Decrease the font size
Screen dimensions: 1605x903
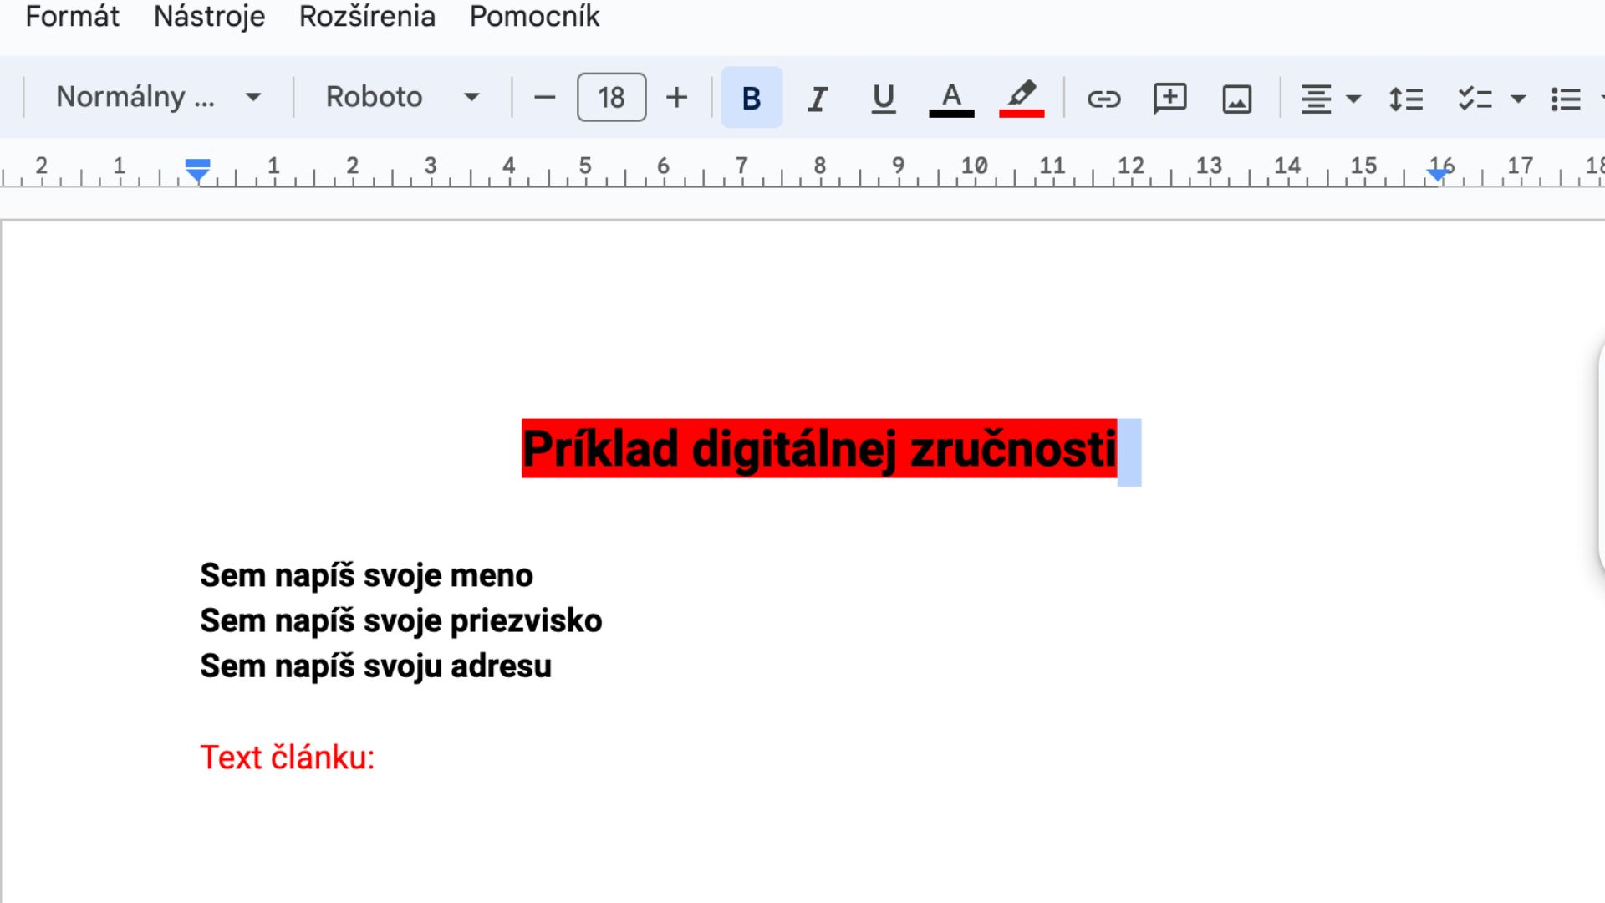[544, 98]
